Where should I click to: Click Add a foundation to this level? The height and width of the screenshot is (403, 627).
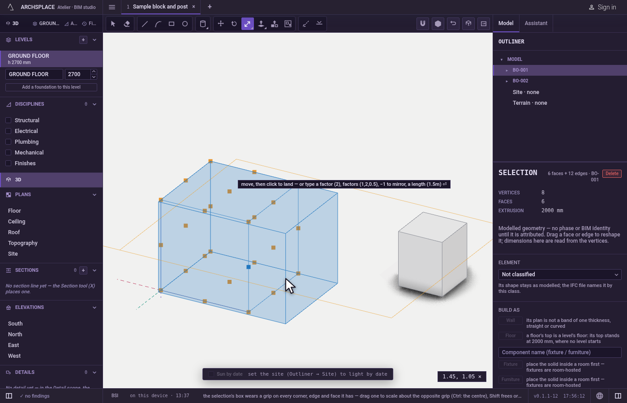(x=51, y=87)
